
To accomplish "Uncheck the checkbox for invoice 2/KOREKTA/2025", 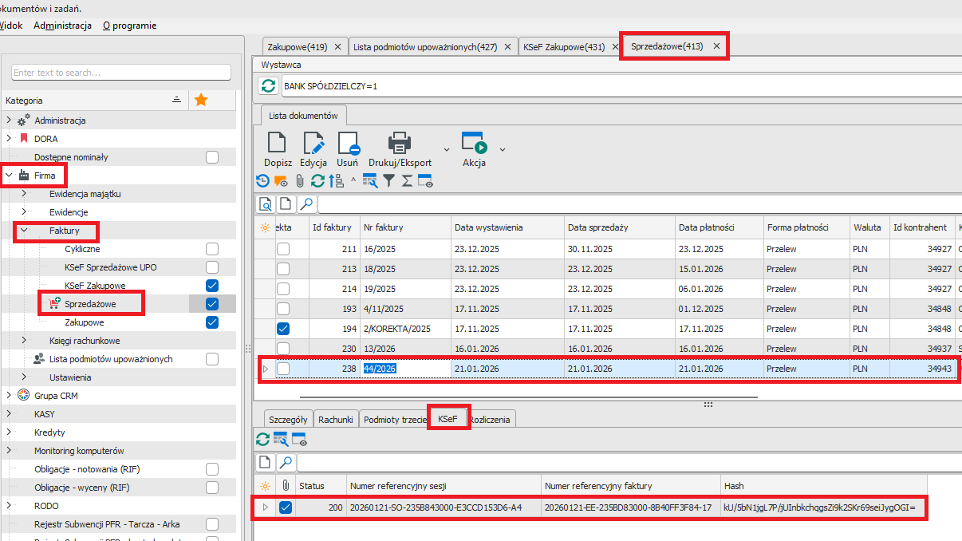I will (x=283, y=328).
